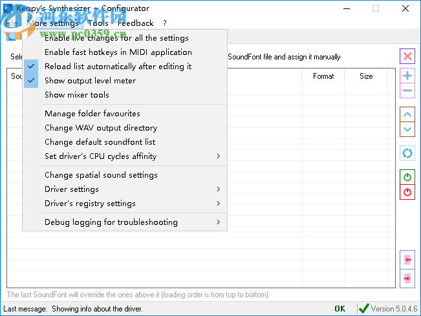The height and width of the screenshot is (316, 421).
Task: Open the Feedback menu
Action: point(136,23)
